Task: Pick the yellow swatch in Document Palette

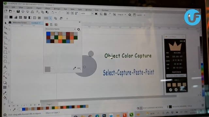Action: 60,38
